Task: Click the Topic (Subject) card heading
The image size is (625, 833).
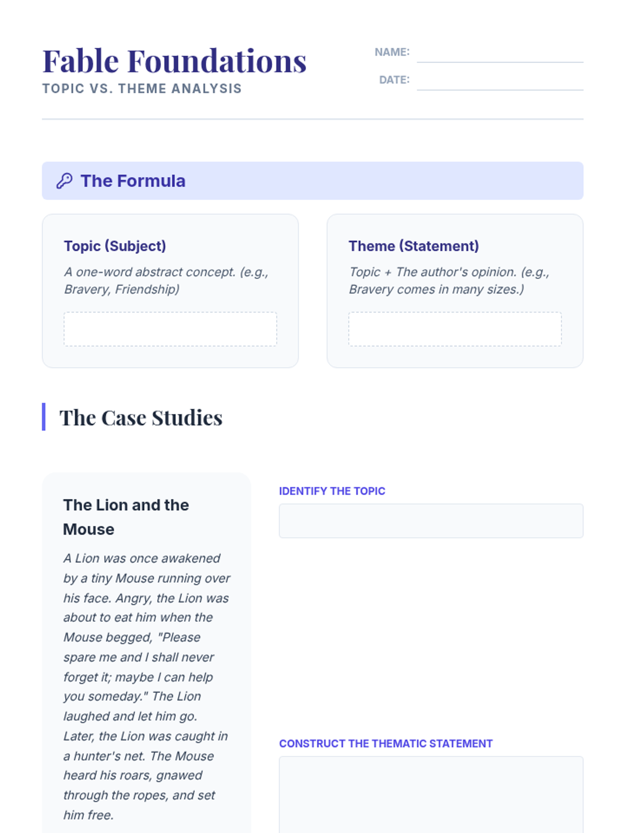Action: [115, 246]
